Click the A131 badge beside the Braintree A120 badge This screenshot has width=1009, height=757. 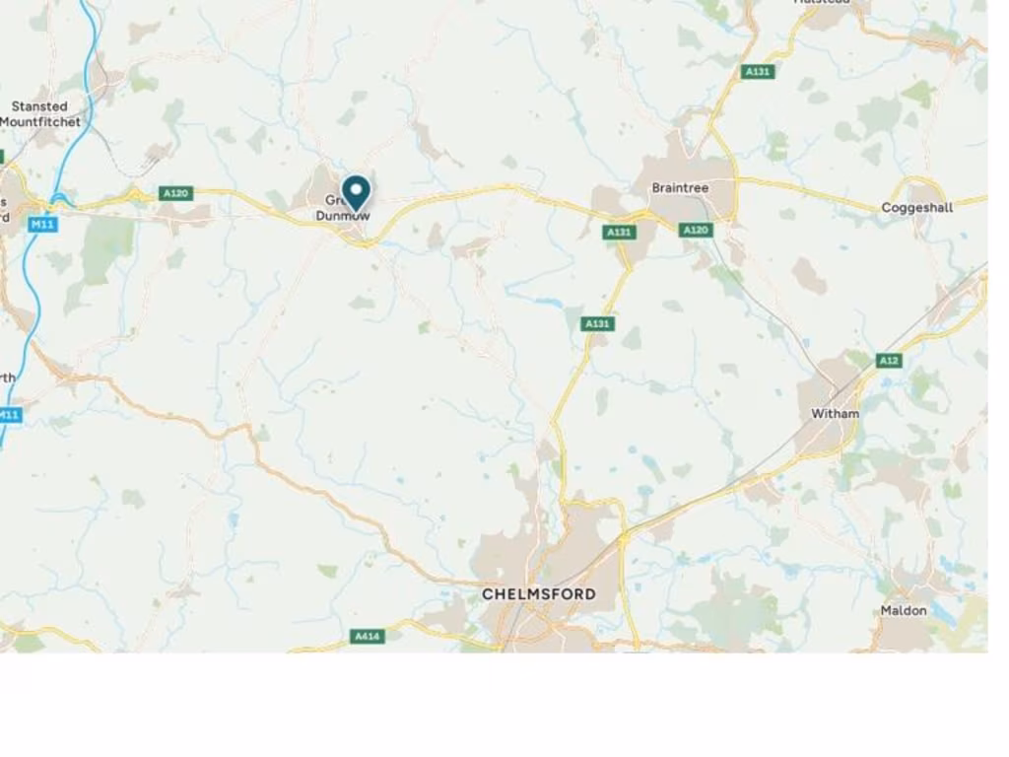pos(620,232)
